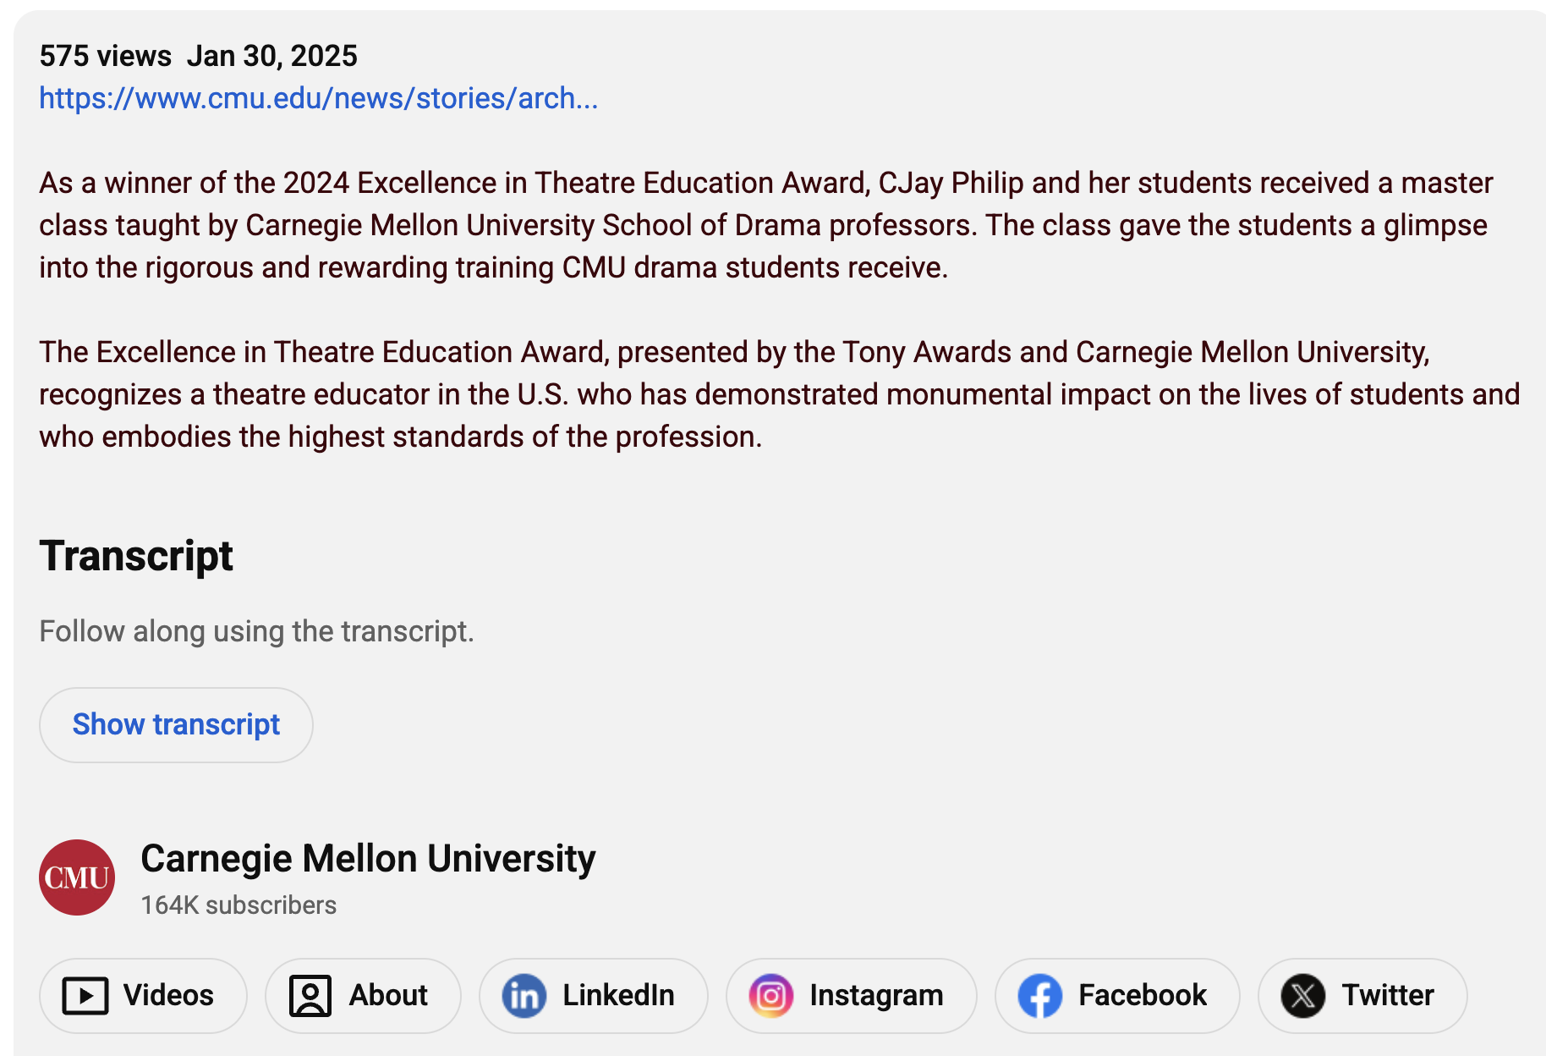Image resolution: width=1546 pixels, height=1056 pixels.
Task: Click the person portrait About icon
Action: click(x=310, y=995)
